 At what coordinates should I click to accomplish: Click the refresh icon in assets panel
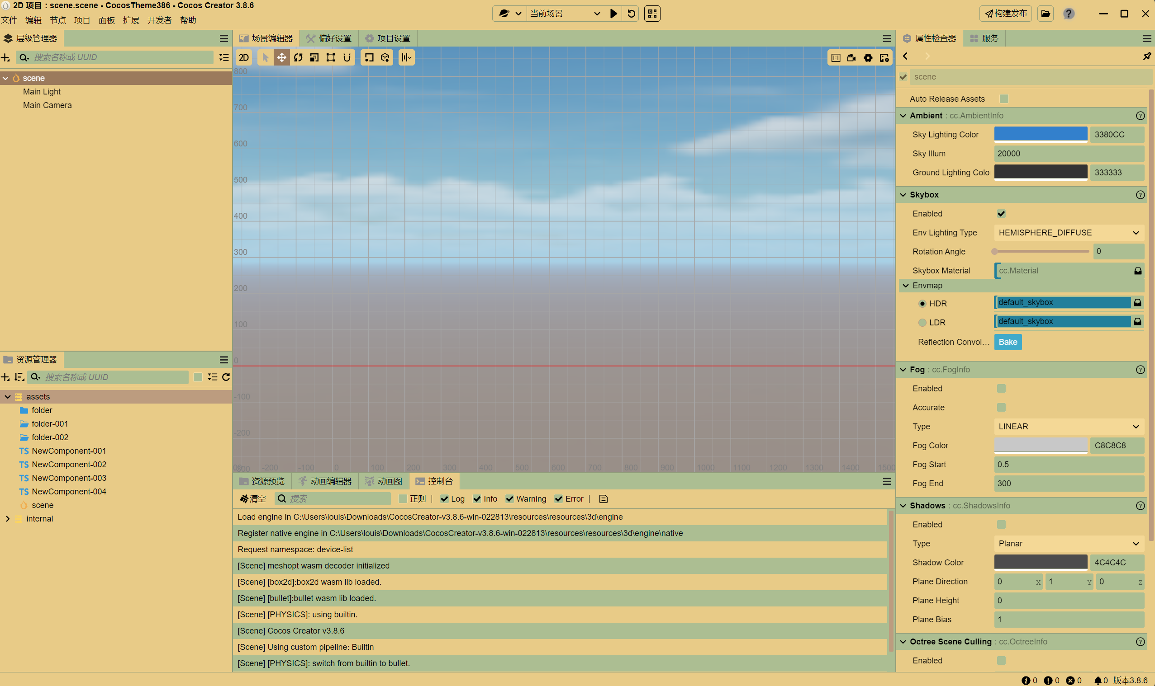[226, 377]
